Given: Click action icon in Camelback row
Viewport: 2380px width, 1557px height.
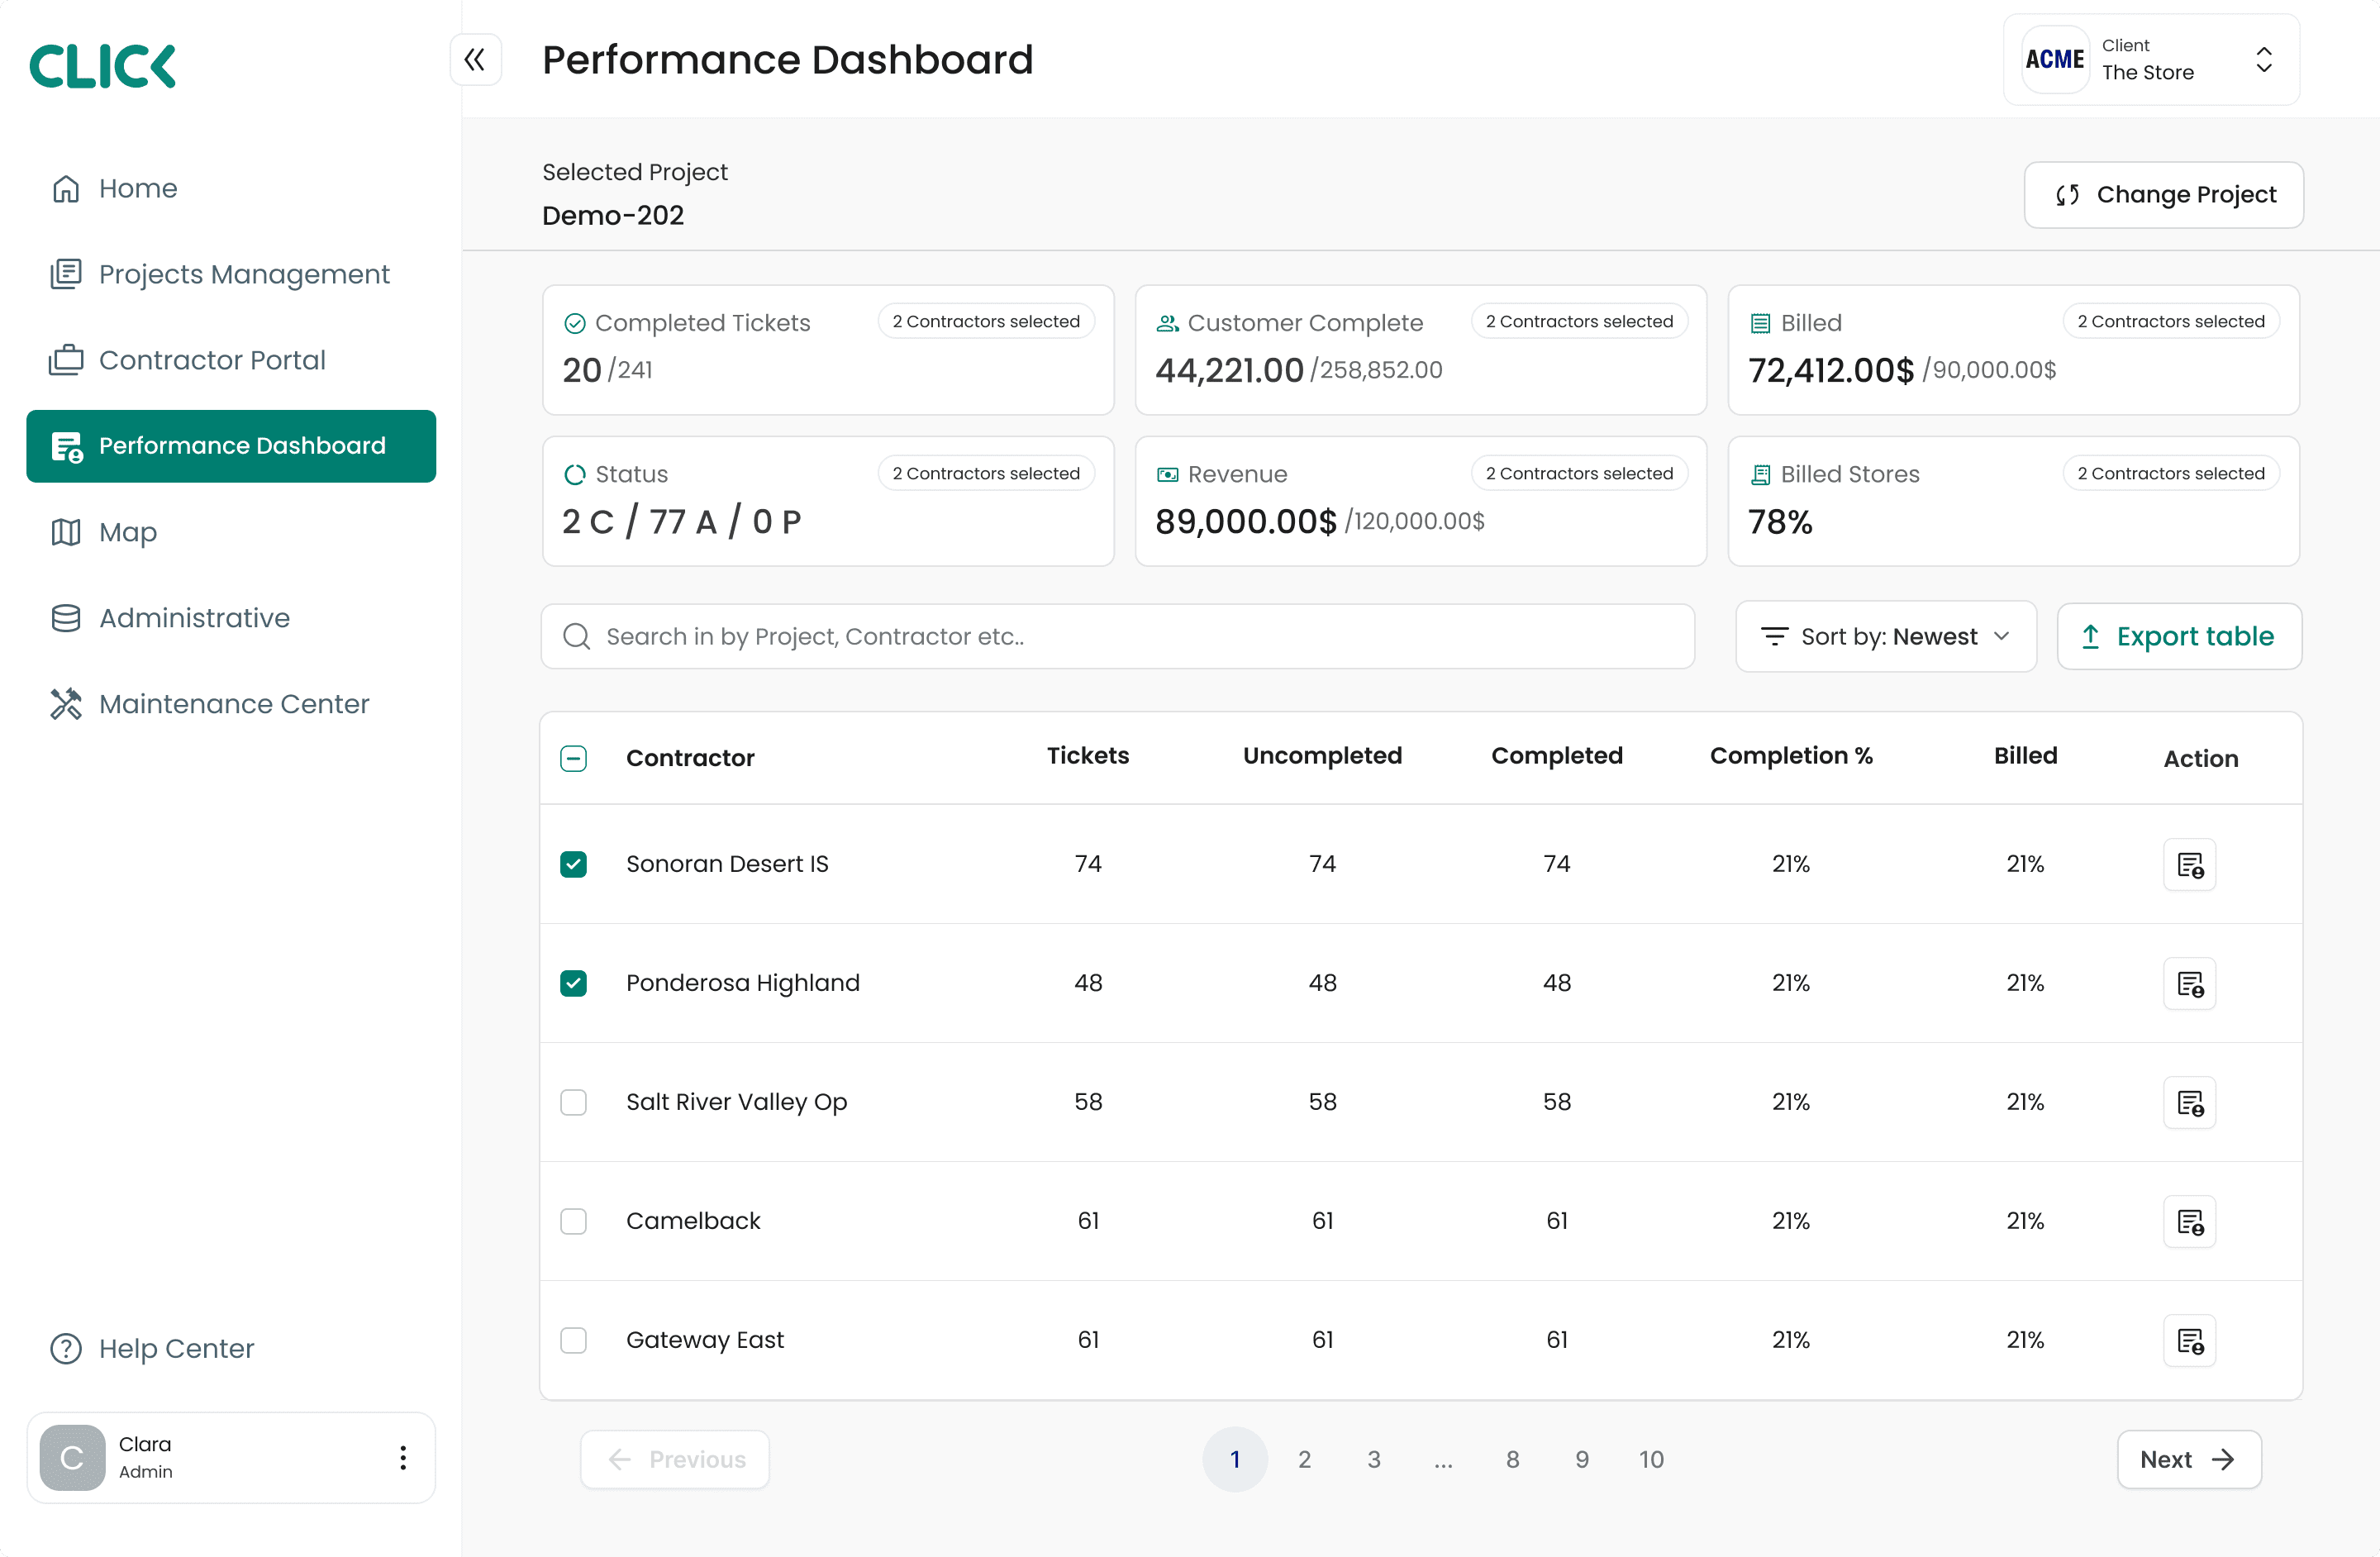Looking at the screenshot, I should [2189, 1221].
